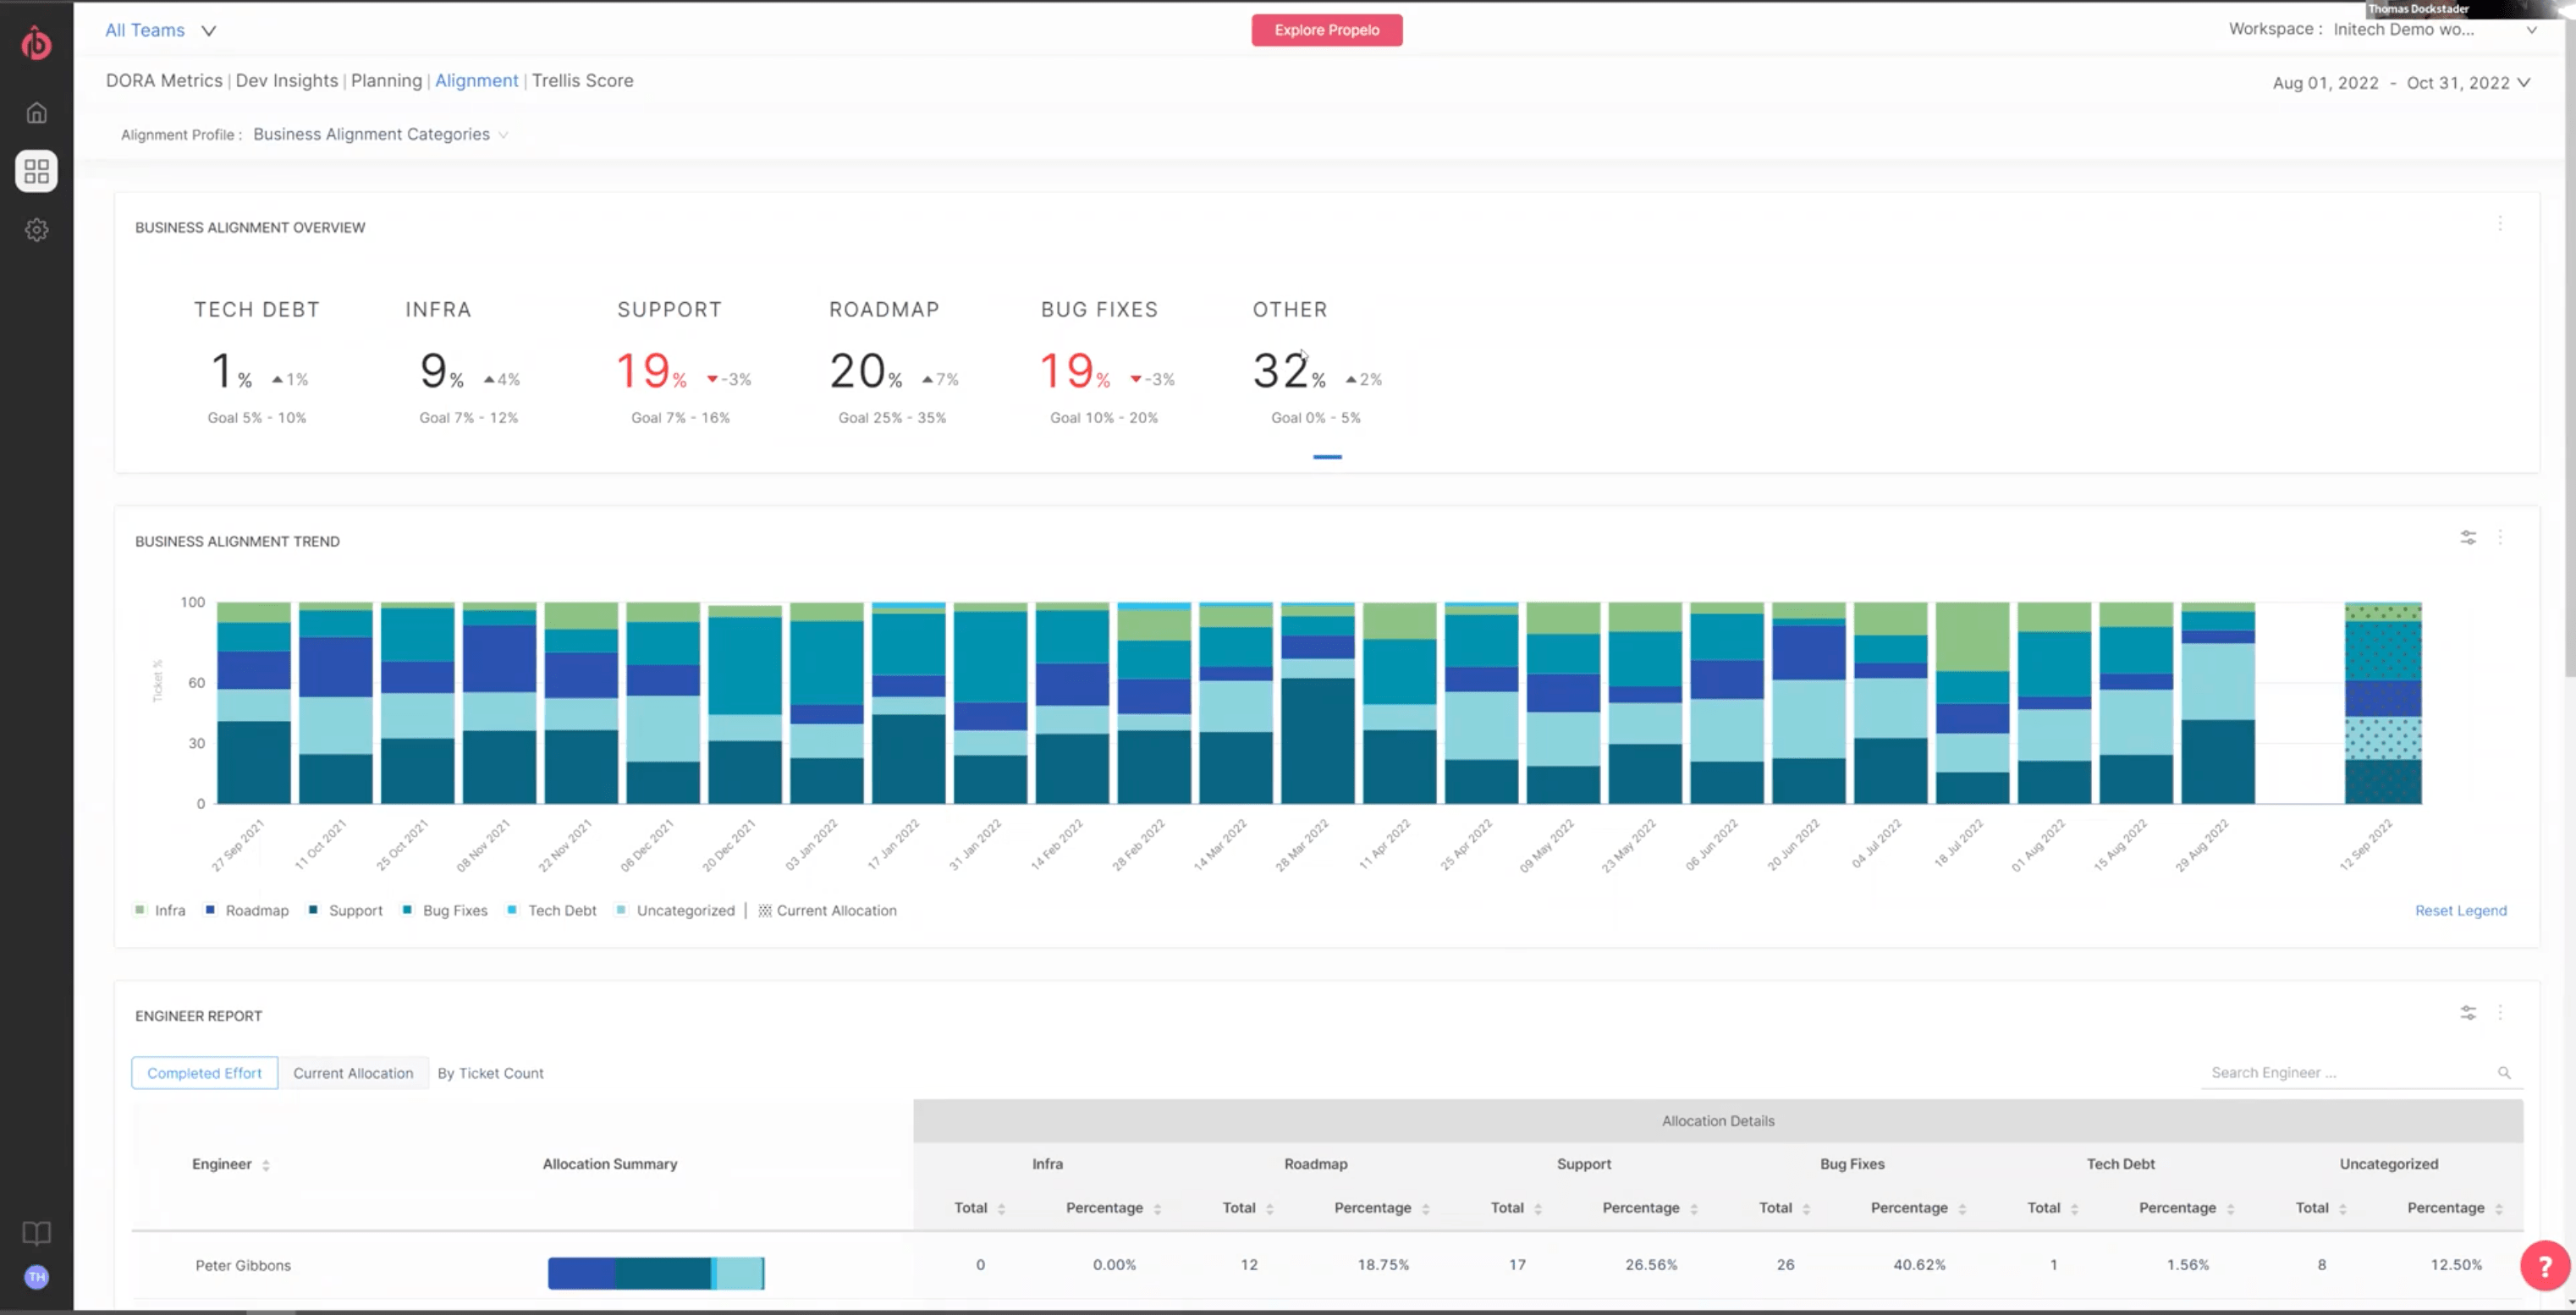Open documentation via the book icon

pyautogui.click(x=36, y=1233)
